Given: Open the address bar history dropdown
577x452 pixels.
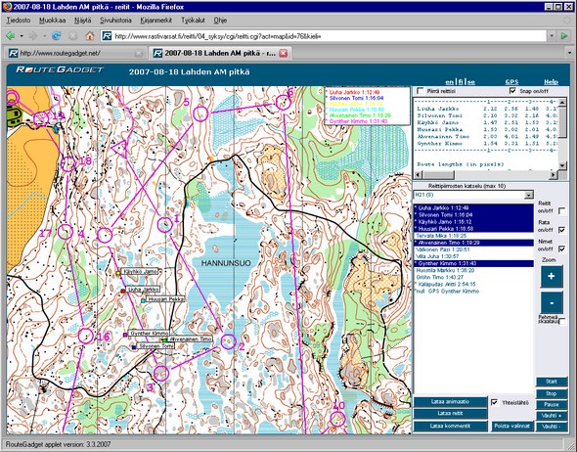Looking at the screenshot, I should click(x=552, y=36).
